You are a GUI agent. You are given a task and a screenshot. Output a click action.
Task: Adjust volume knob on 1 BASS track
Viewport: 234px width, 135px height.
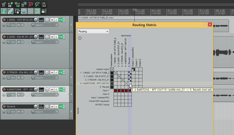[36, 20]
